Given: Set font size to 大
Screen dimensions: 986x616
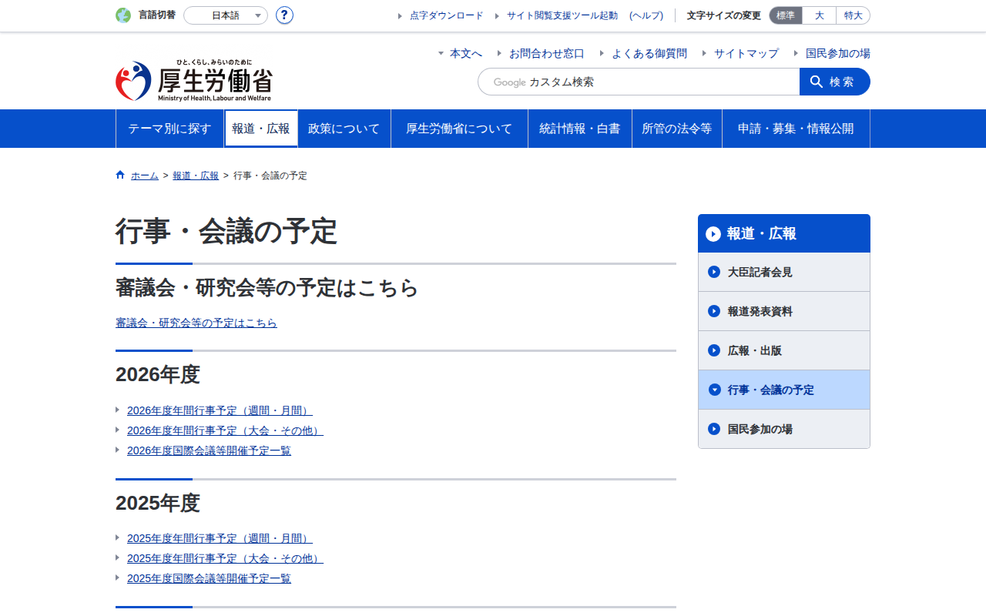Looking at the screenshot, I should click(x=820, y=15).
